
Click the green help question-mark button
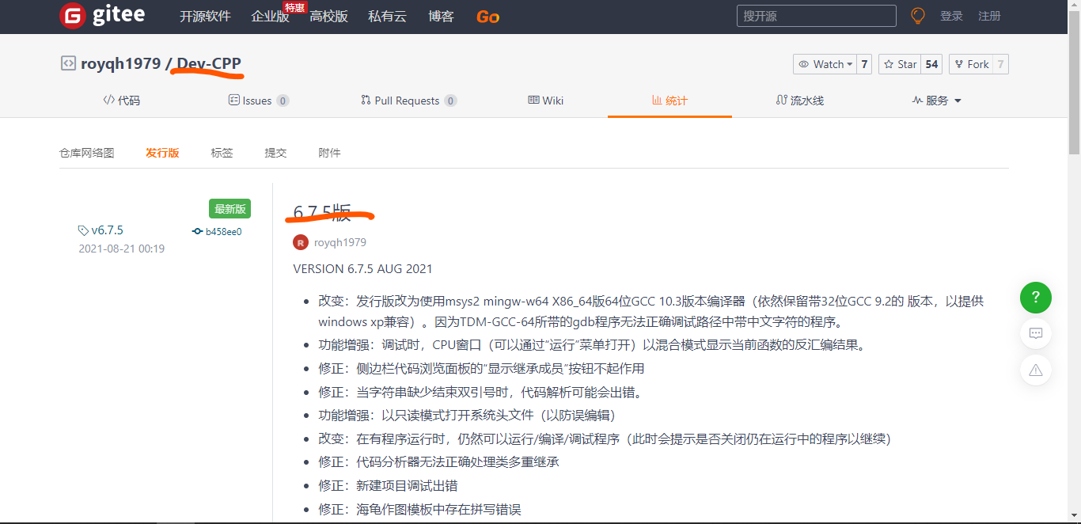tap(1036, 298)
